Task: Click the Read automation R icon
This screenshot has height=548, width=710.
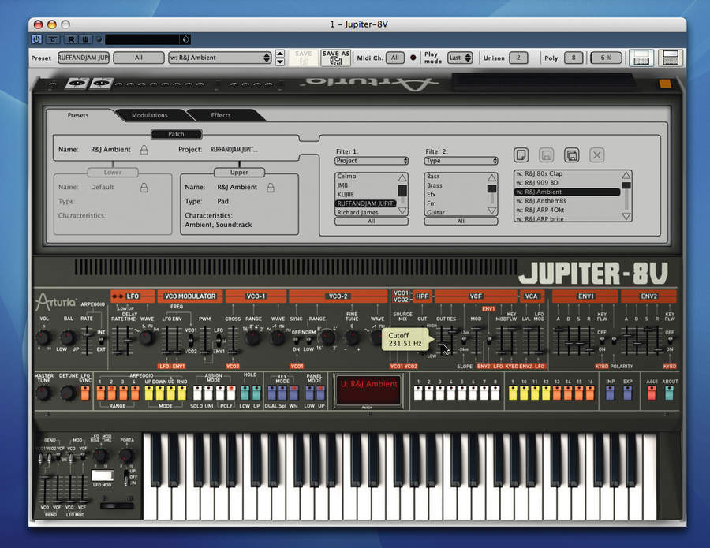Action: (x=71, y=39)
